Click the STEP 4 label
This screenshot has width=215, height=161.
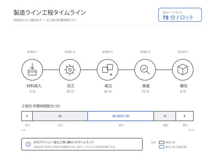coord(145,52)
